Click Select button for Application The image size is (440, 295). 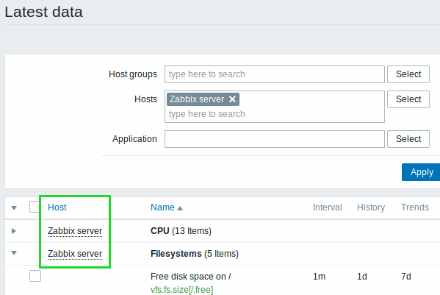pyautogui.click(x=408, y=139)
